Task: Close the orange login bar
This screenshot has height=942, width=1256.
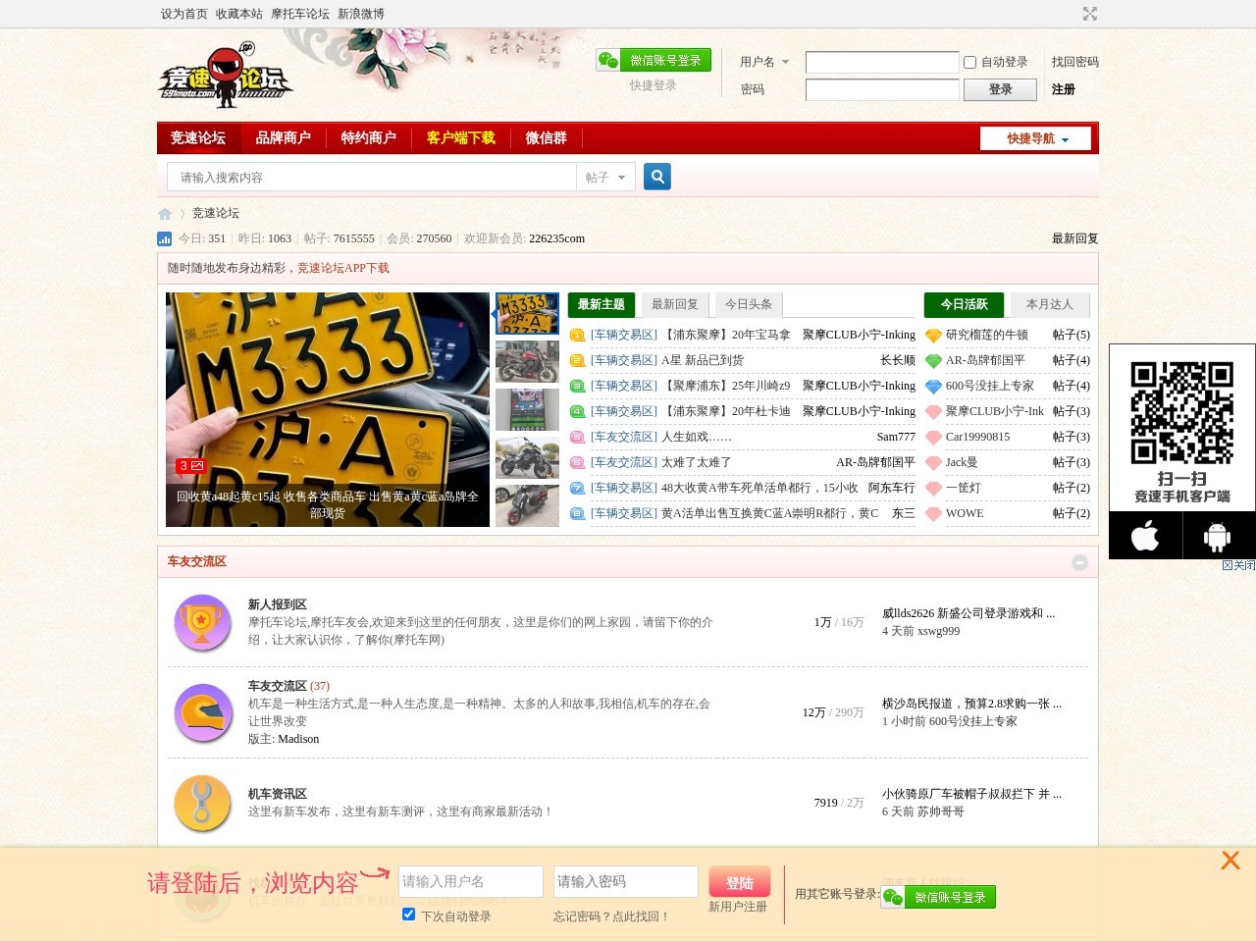Action: 1230,861
